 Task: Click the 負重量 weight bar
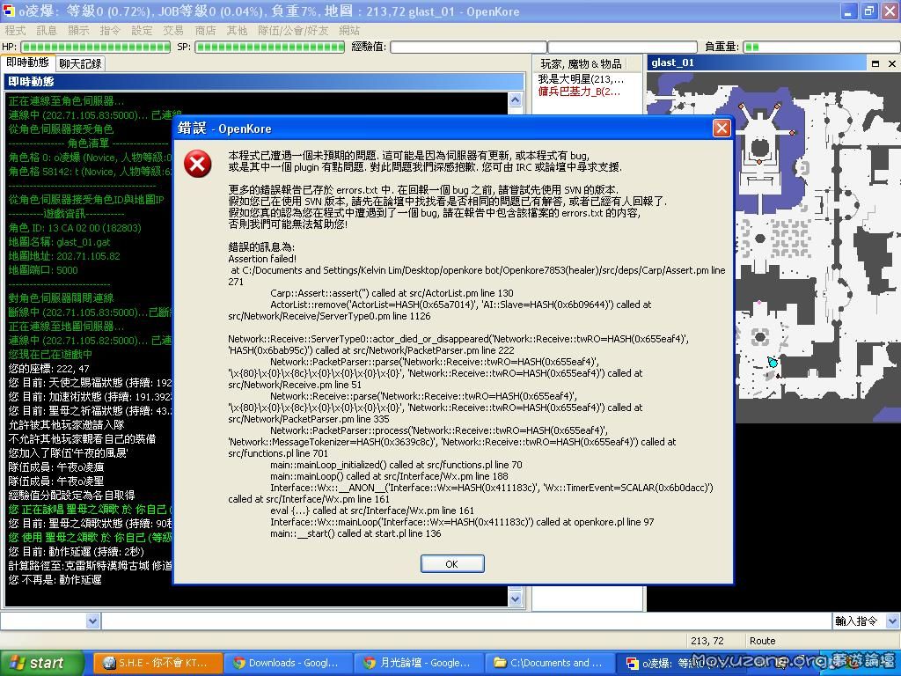coord(821,47)
